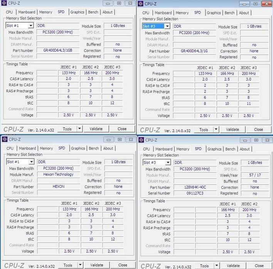The height and width of the screenshot is (269, 273).
Task: Click tRC value 11 under JEDEC #3
Action: (249, 104)
